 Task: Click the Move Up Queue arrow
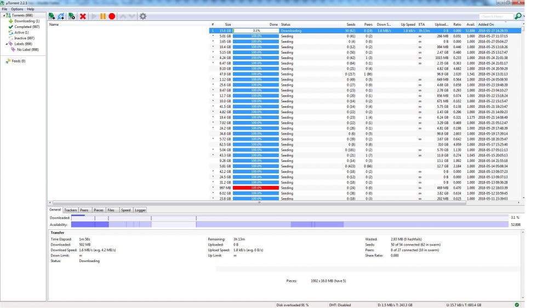coord(123,16)
